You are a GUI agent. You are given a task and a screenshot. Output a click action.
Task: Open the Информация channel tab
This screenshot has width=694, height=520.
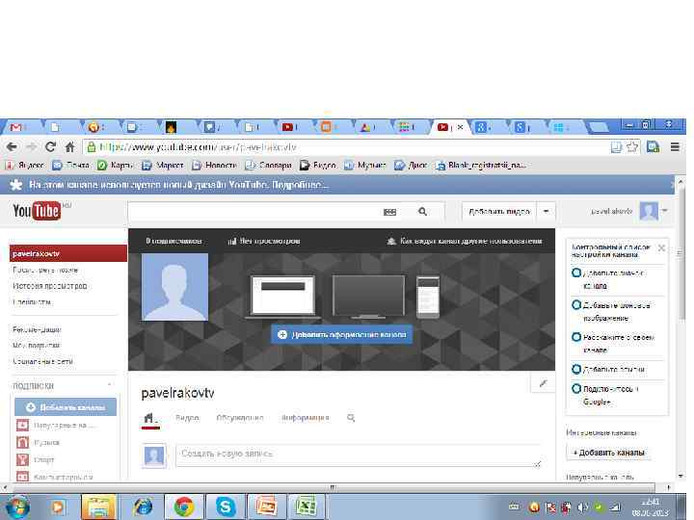(306, 418)
